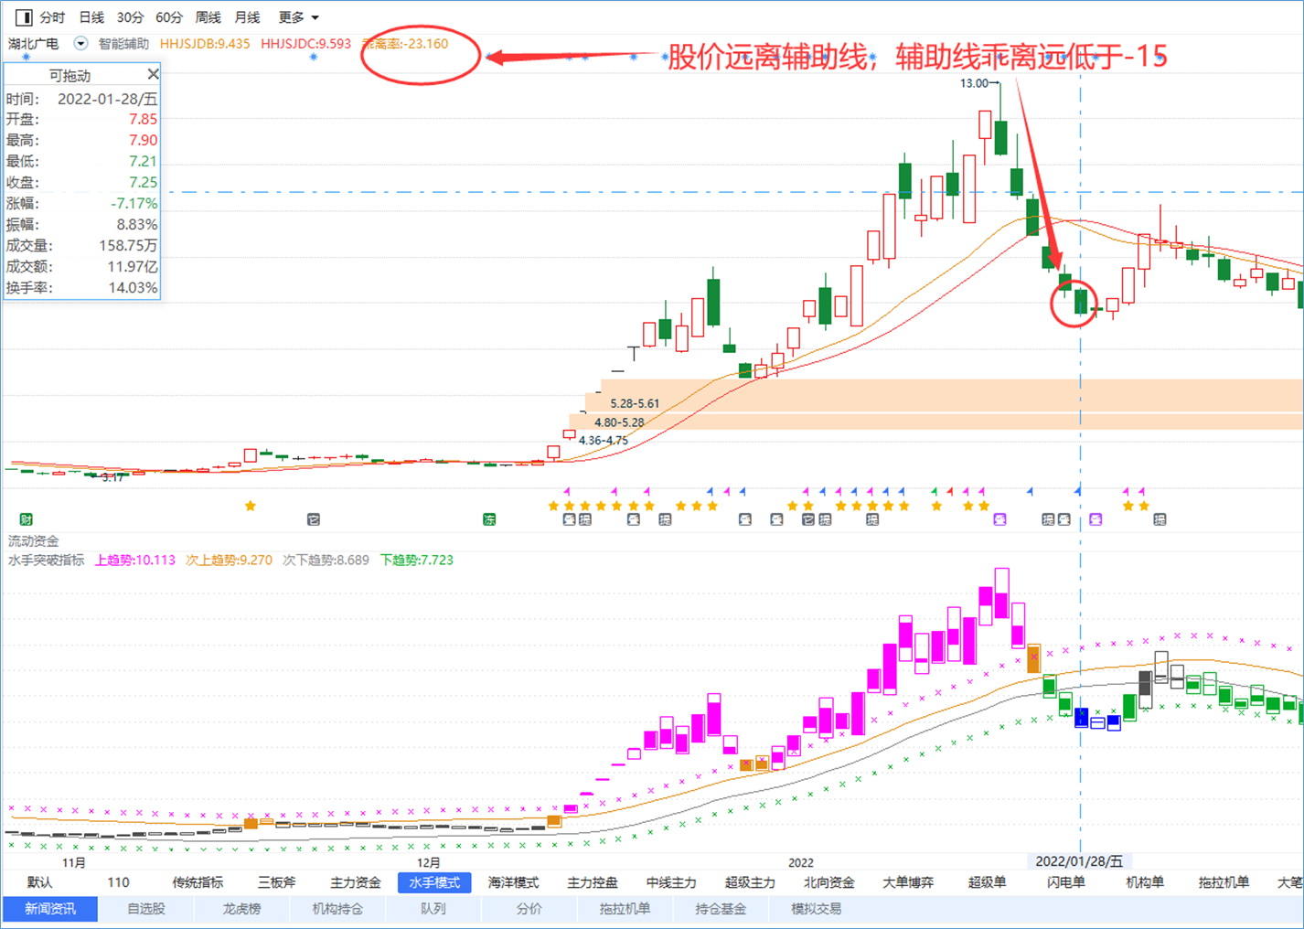The width and height of the screenshot is (1304, 929).
Task: Click the 水手突破指标 indicator name
Action: point(46,560)
